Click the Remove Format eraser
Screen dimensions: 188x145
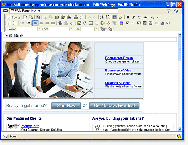[120, 18]
